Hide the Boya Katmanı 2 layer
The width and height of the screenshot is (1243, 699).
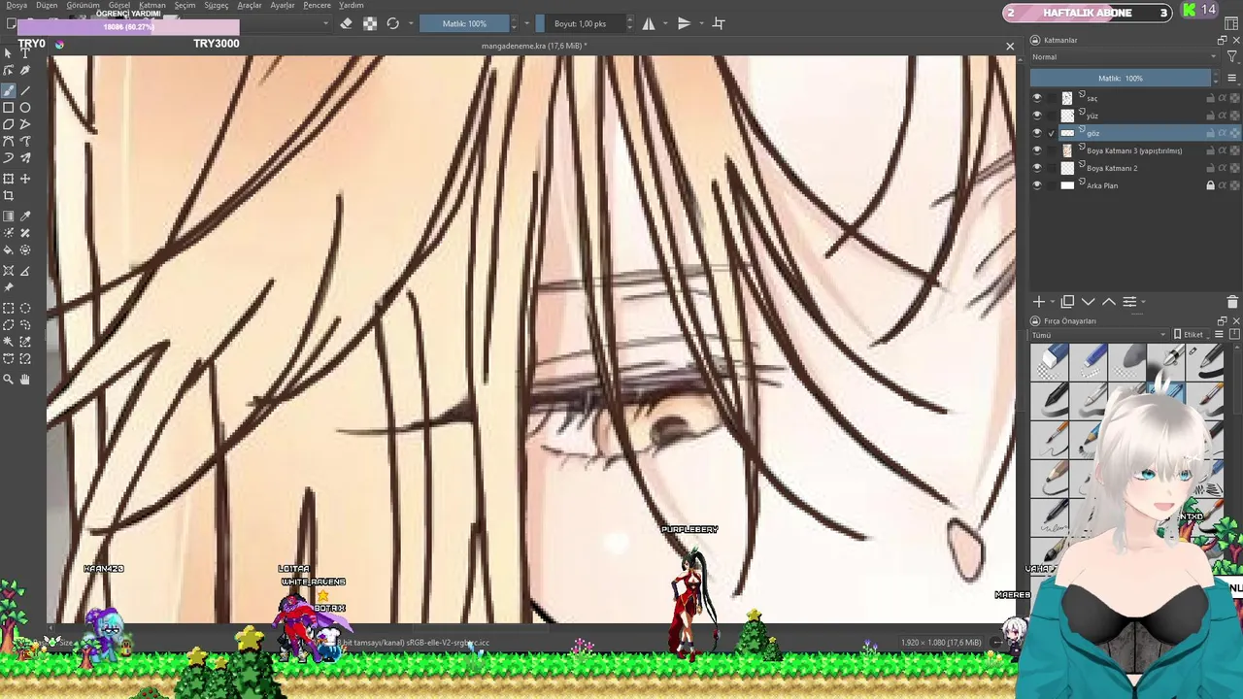coord(1037,168)
